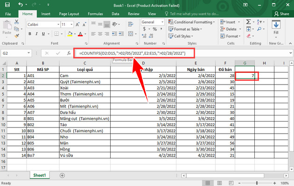Viewport: 294px width, 186px height.
Task: Expand the formula bar chevron
Action: click(x=291, y=53)
